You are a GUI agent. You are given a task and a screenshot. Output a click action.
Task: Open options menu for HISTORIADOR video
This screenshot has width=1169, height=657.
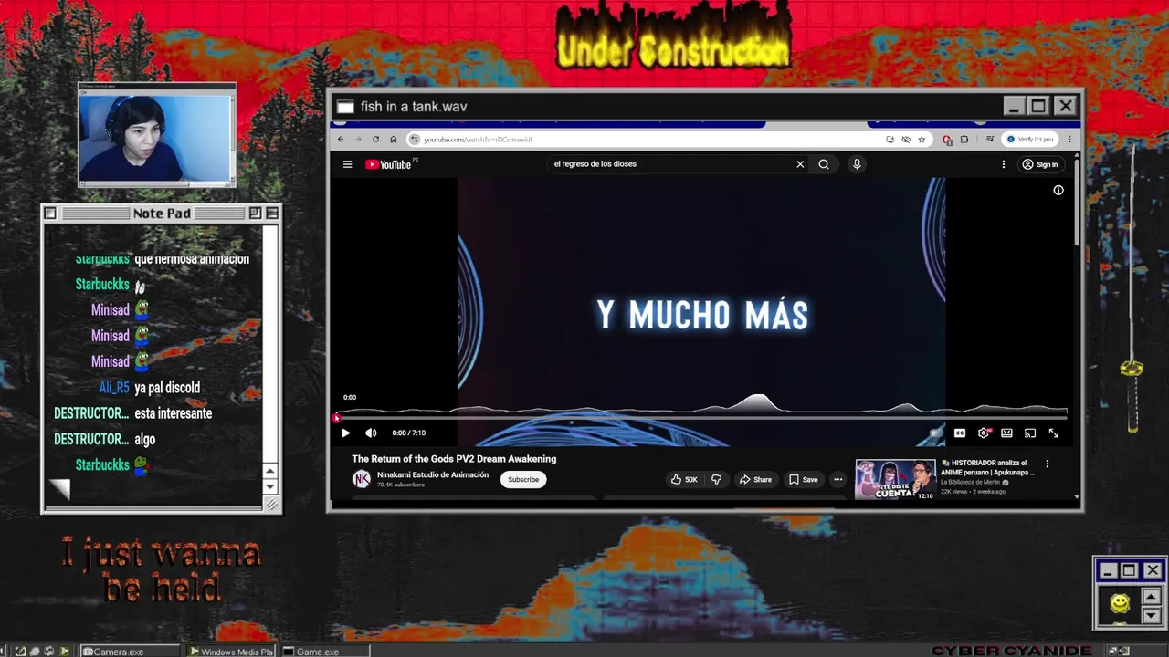click(1048, 464)
